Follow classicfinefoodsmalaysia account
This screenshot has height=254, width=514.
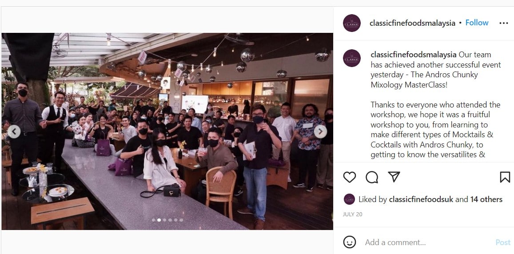tap(477, 23)
